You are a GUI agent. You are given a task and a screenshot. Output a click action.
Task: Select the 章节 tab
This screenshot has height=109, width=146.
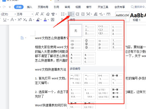(89, 7)
